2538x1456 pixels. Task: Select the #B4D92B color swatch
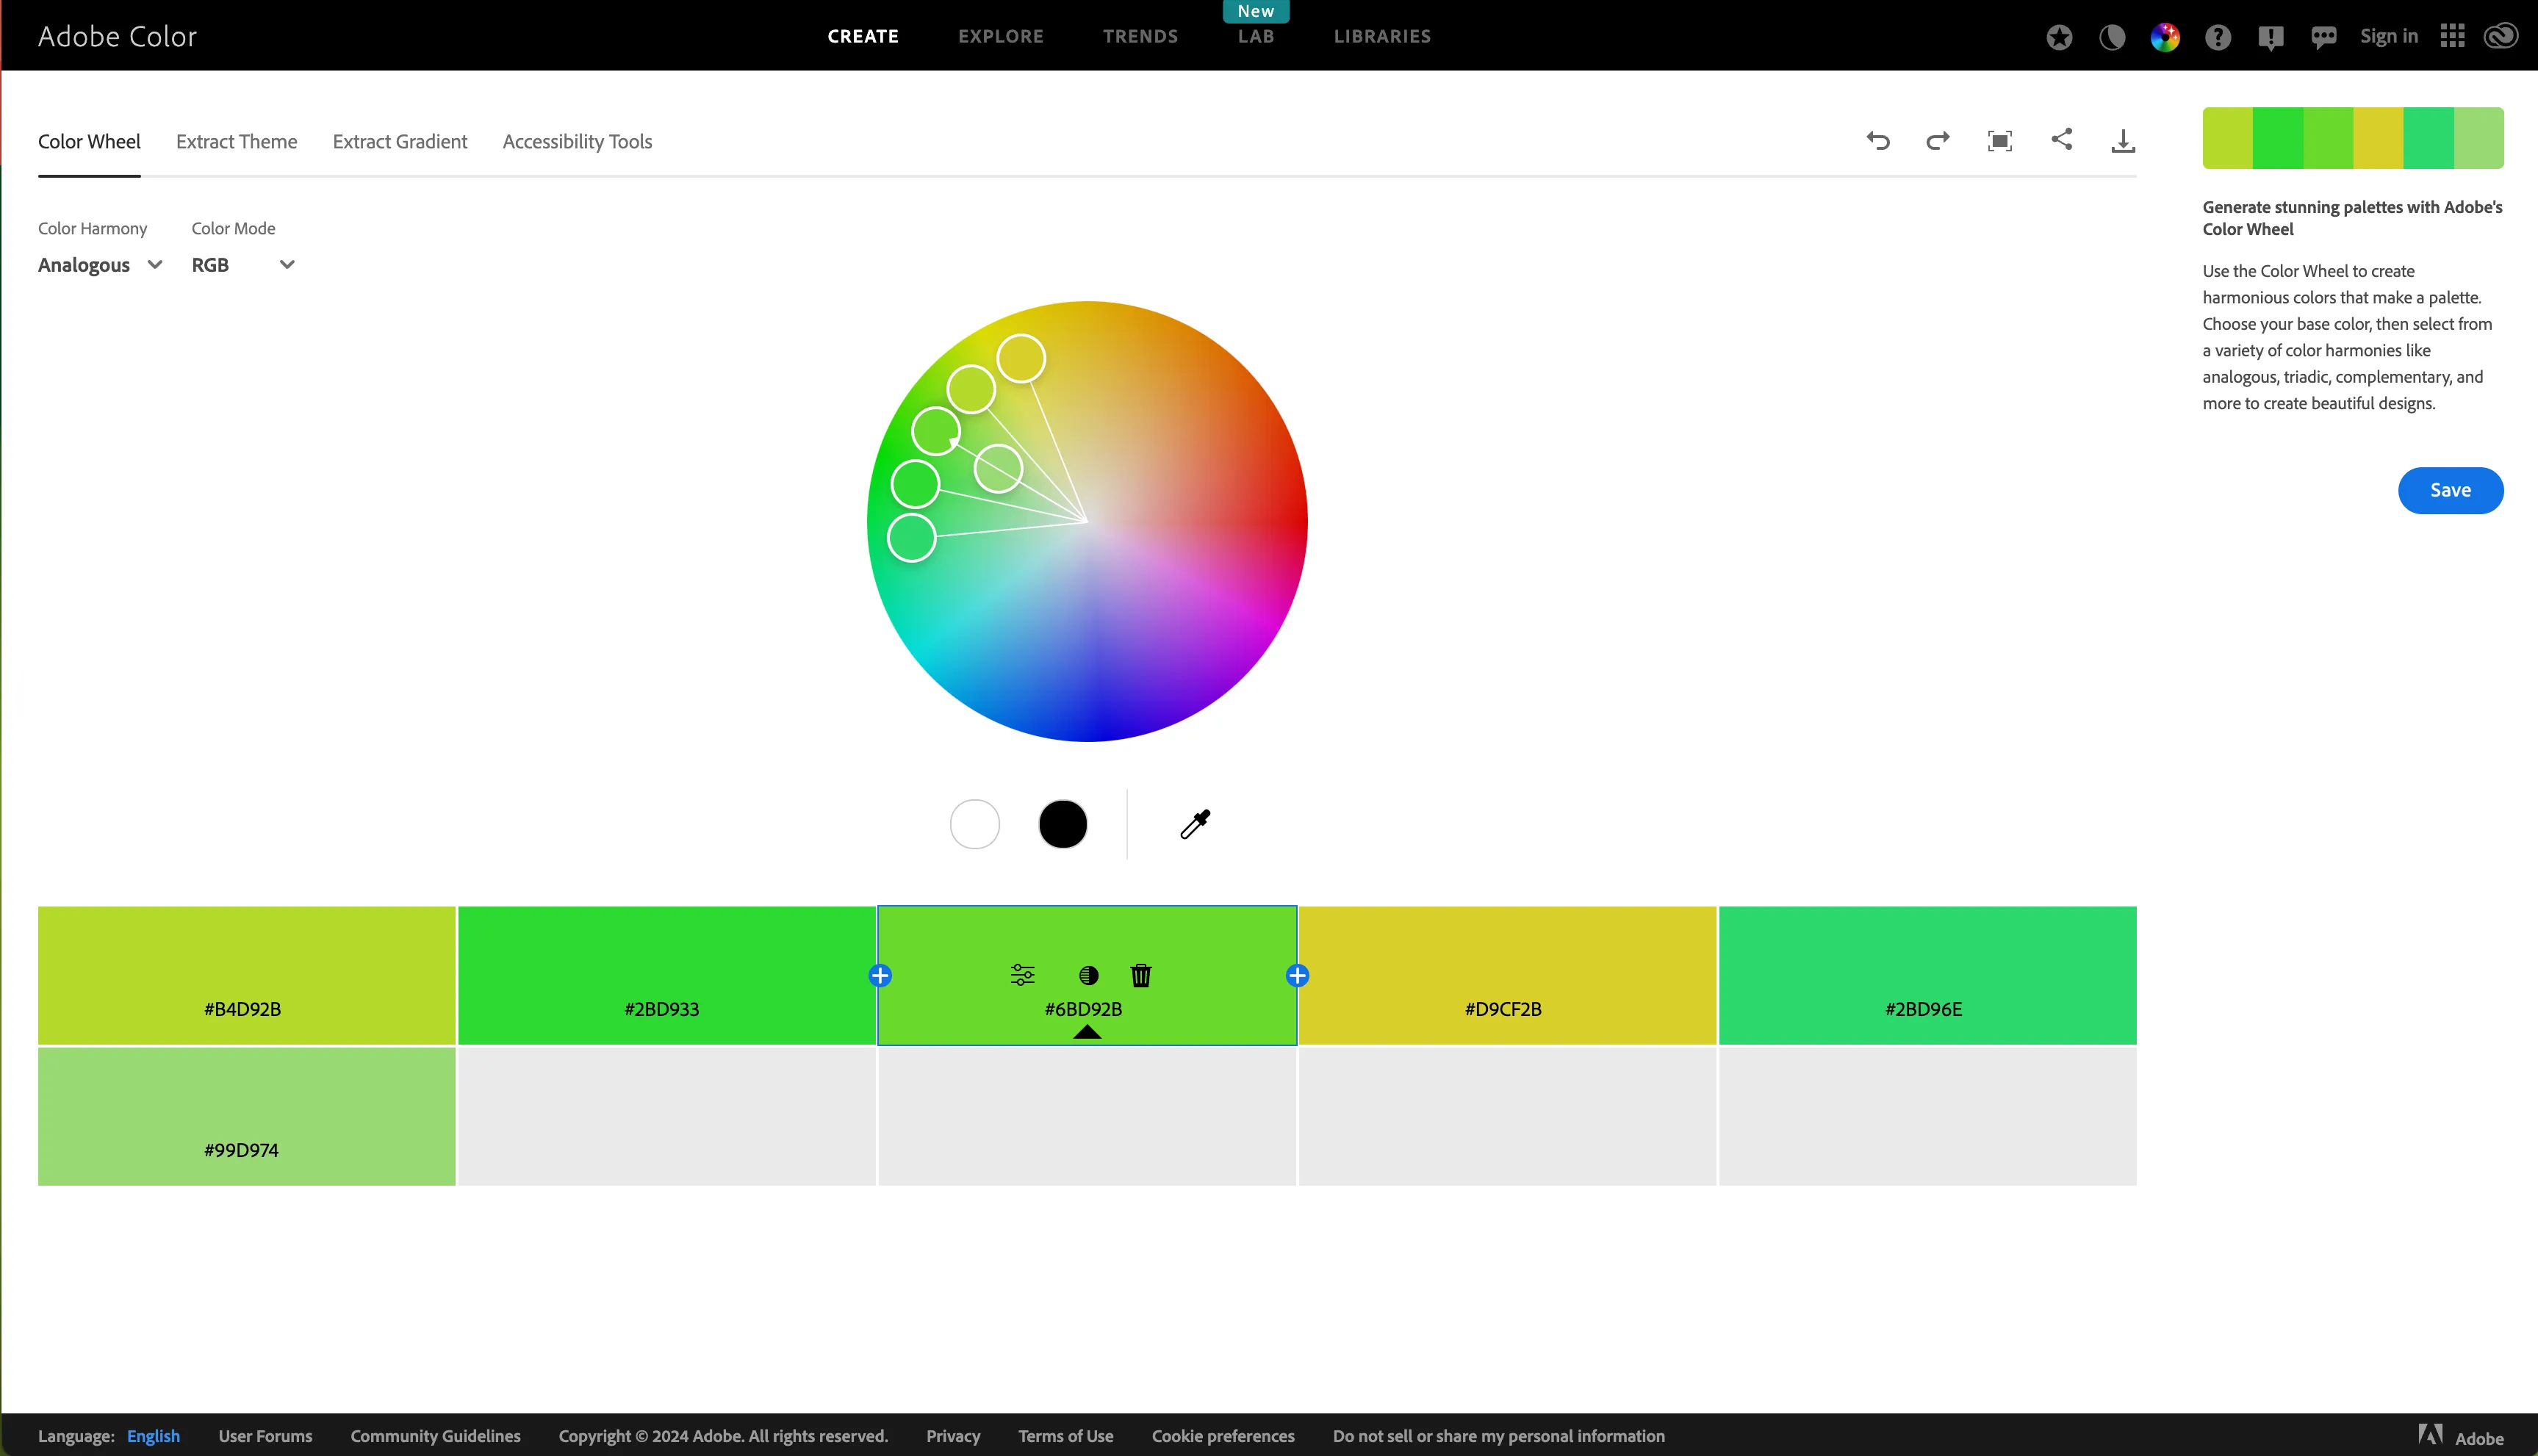pyautogui.click(x=246, y=975)
